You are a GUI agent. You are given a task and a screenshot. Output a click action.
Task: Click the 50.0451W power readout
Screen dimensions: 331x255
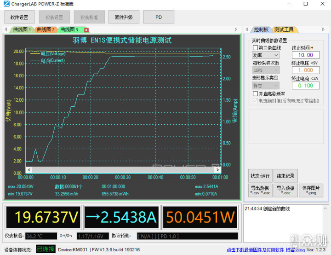pyautogui.click(x=200, y=217)
